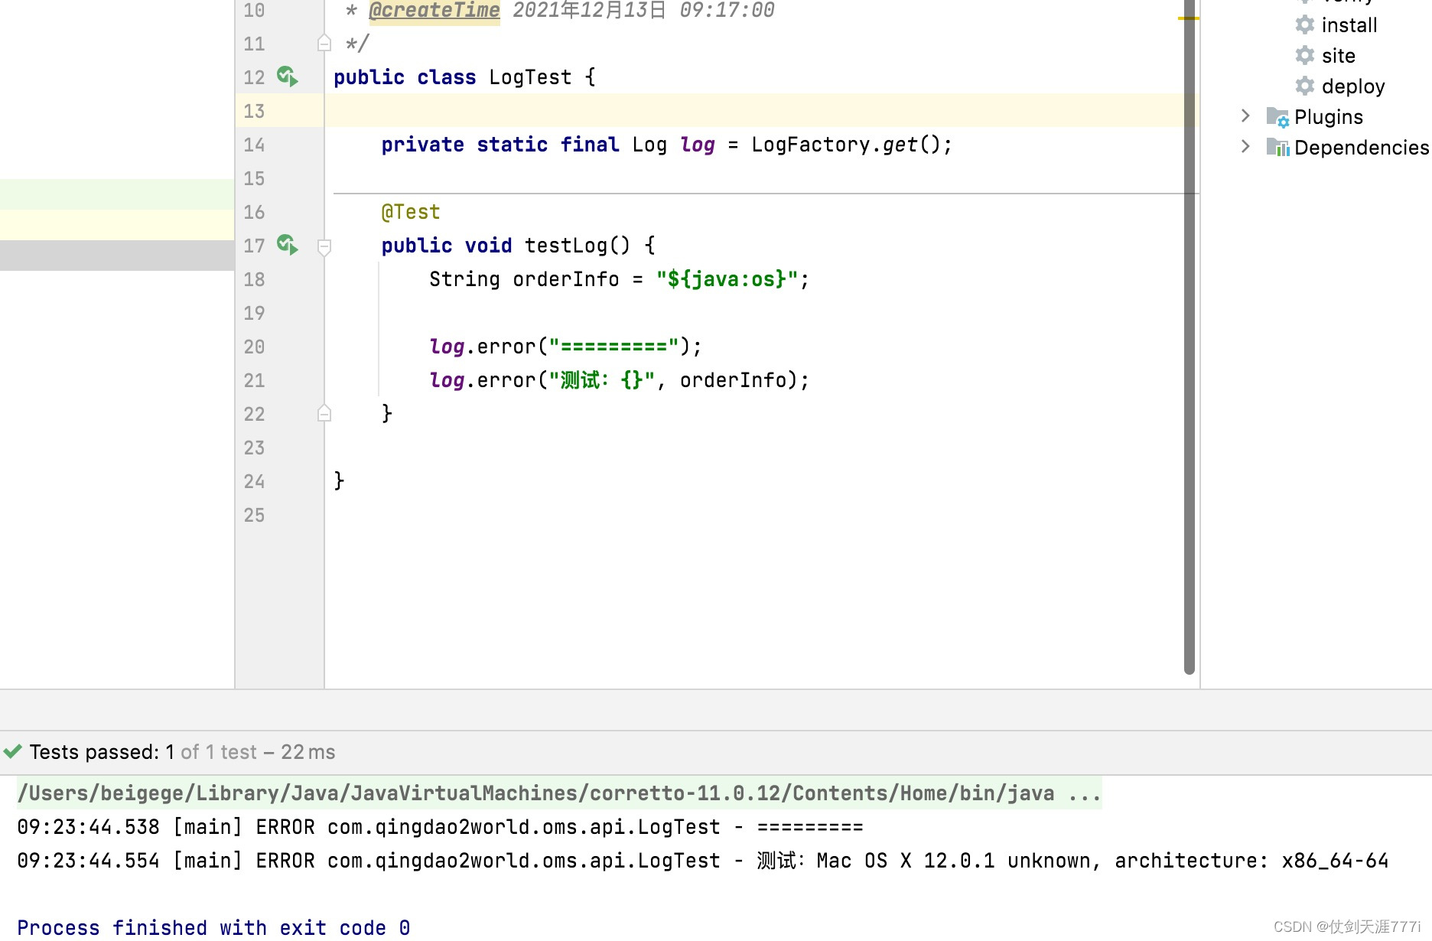Click the Plugins folder icon

coord(1277,116)
